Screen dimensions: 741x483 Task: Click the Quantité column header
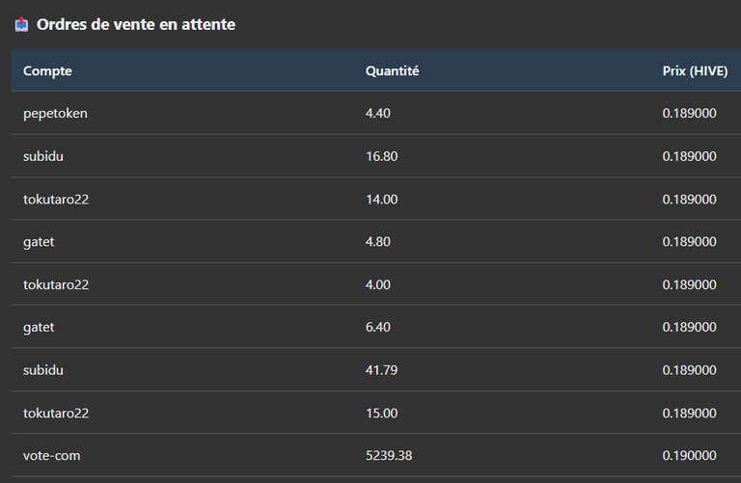(393, 70)
